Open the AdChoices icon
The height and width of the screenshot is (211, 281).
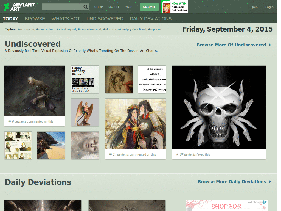[265, 202]
